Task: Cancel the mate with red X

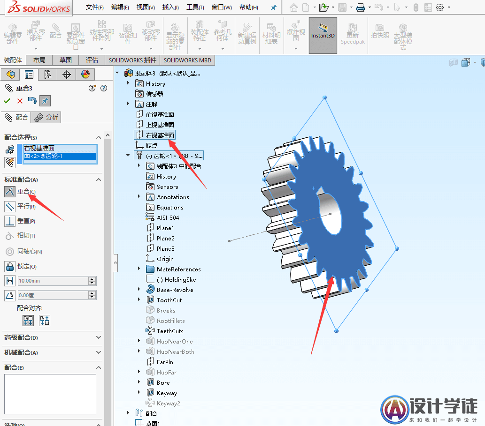Action: coord(20,101)
